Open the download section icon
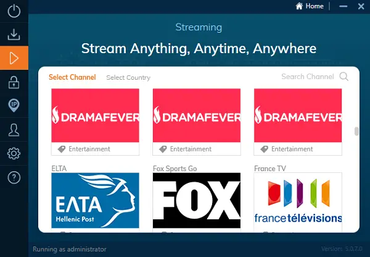 pyautogui.click(x=14, y=35)
